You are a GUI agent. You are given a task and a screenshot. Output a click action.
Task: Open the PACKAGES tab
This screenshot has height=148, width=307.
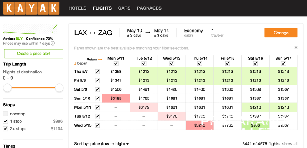149,8
